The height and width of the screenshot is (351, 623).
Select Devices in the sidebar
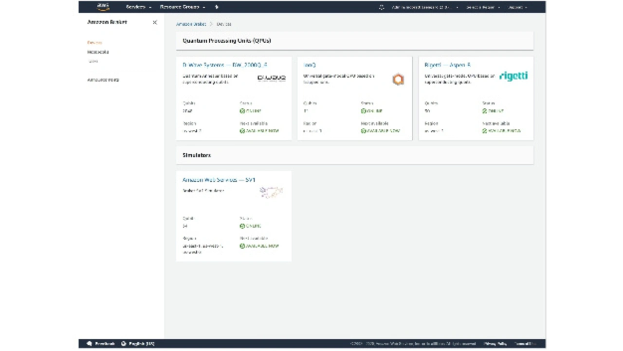[94, 43]
